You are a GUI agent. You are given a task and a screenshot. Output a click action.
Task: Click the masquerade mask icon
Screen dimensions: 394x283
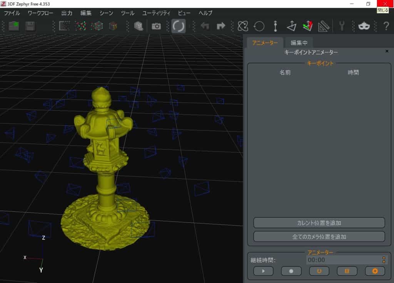[x=364, y=26]
